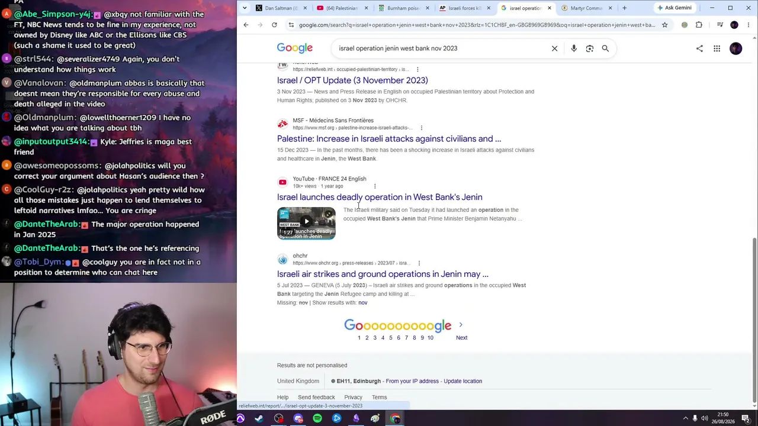Open more options for MSF result

[421, 128]
